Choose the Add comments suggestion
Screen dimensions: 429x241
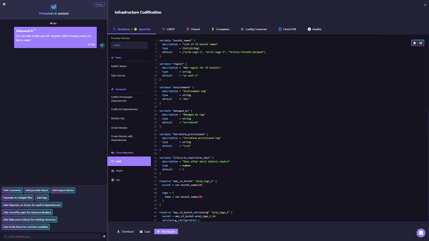coord(12,190)
